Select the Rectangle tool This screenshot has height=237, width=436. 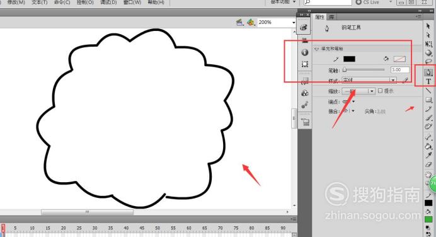tap(428, 100)
